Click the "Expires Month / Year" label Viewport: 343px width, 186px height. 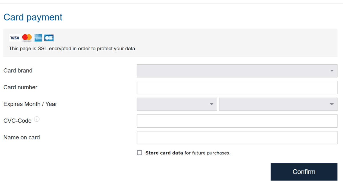coord(30,104)
